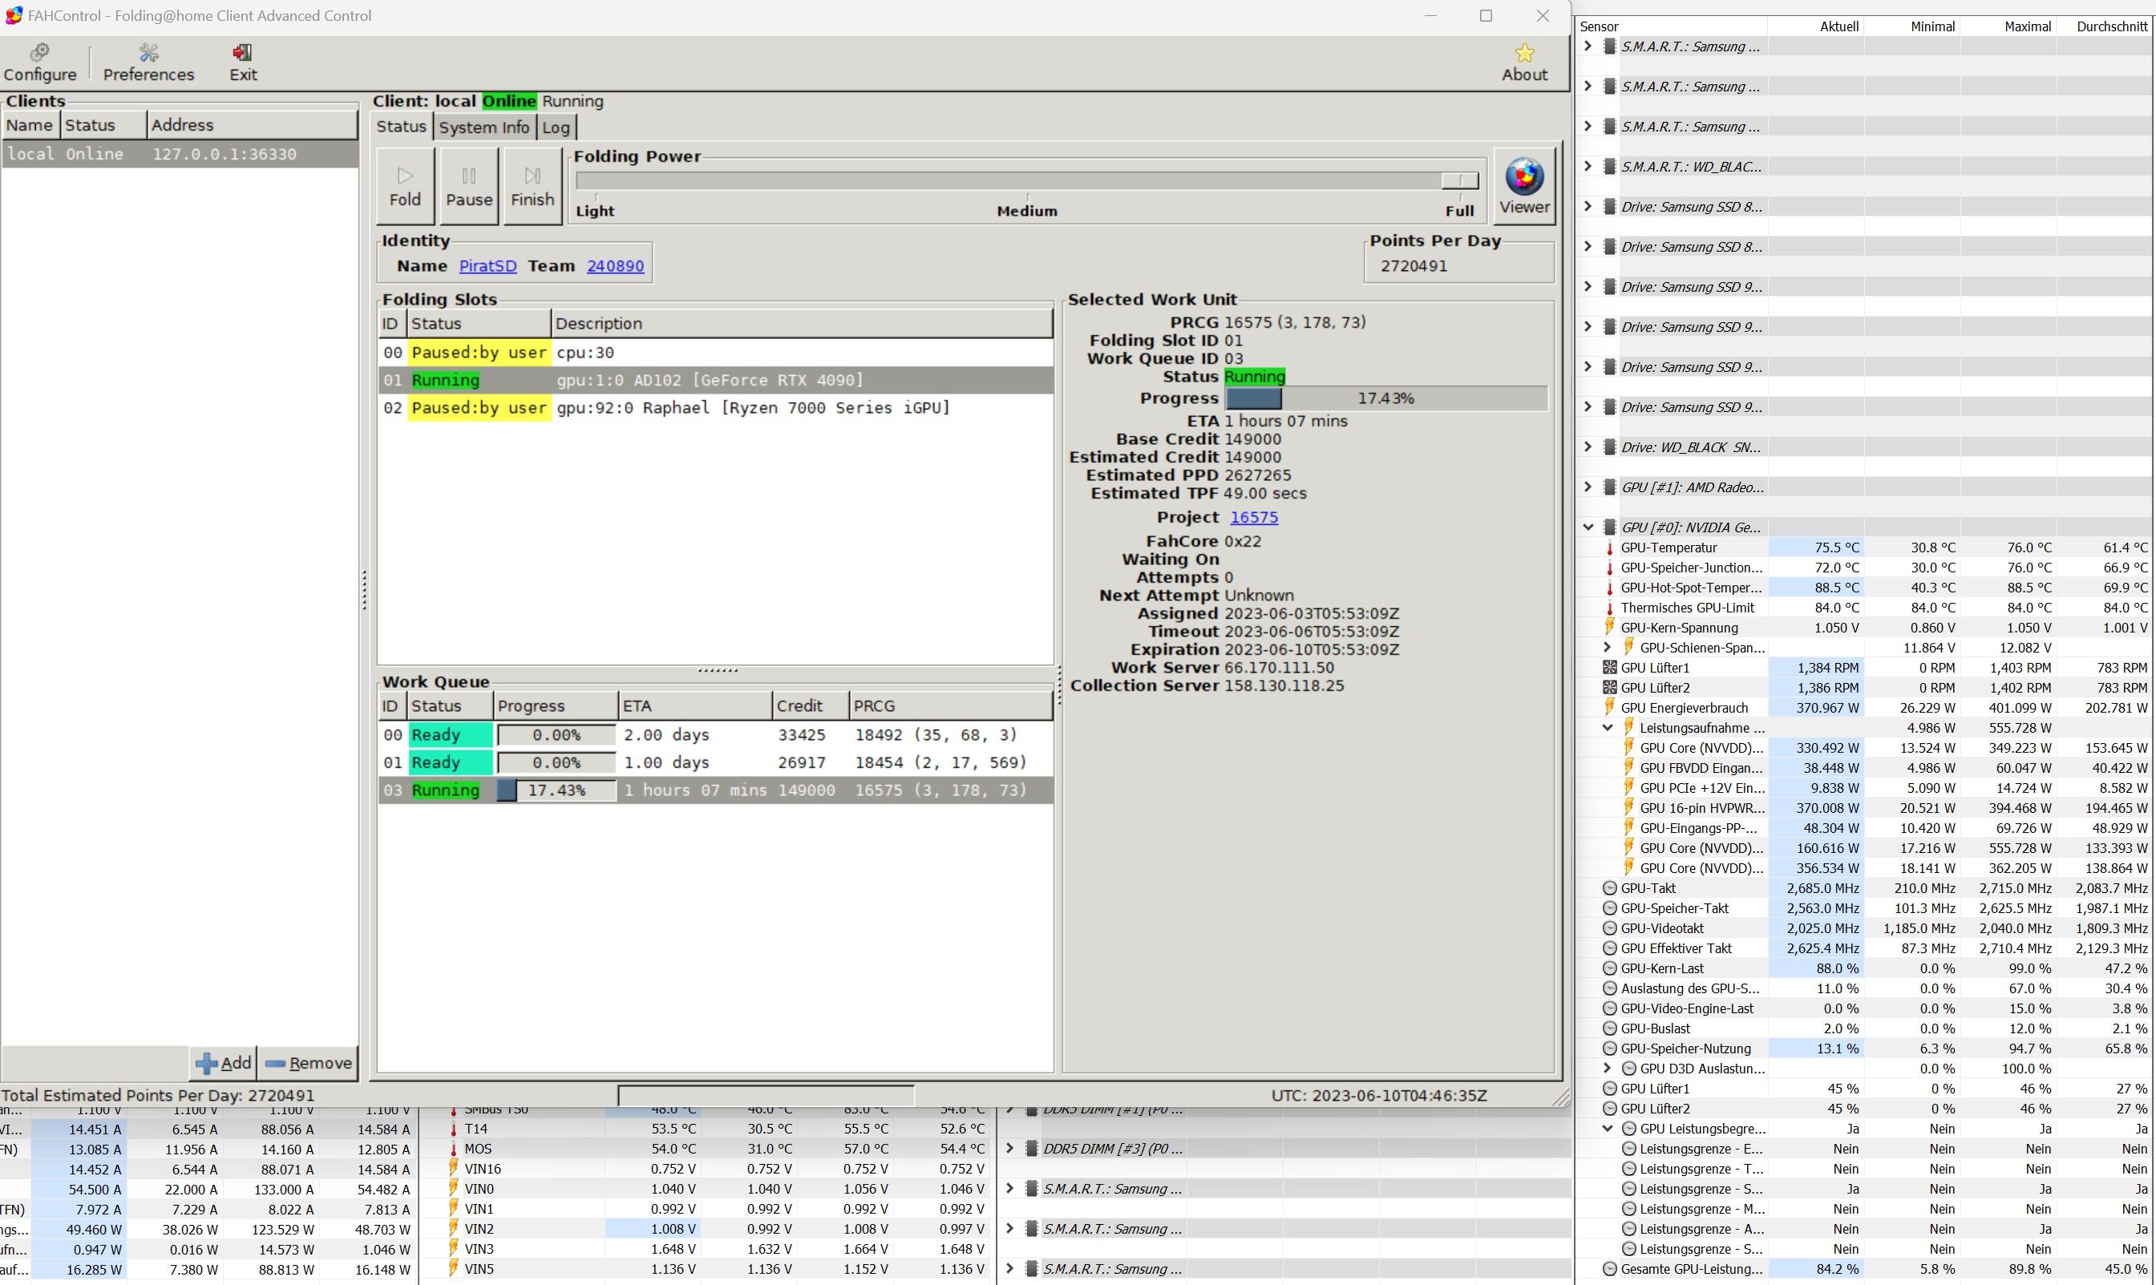Image resolution: width=2156 pixels, height=1285 pixels.
Task: Sort Folding Slots by Description column
Action: coord(802,324)
